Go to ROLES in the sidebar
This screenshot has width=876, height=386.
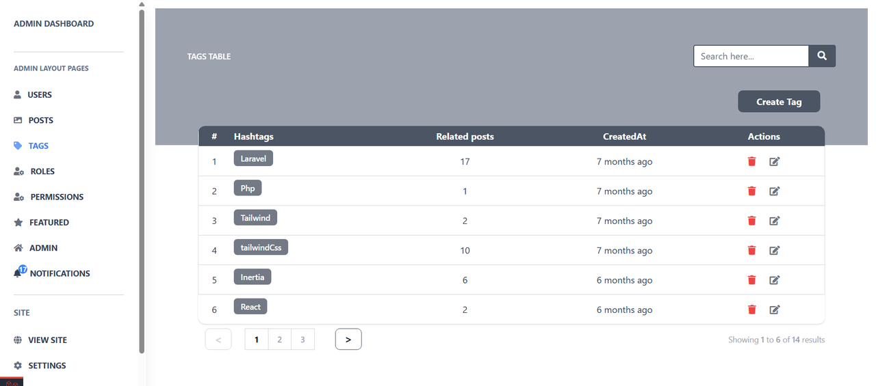click(42, 171)
